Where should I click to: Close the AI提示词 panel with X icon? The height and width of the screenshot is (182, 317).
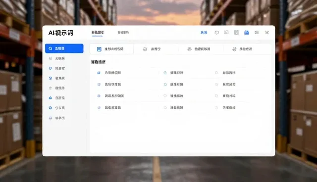point(267,33)
